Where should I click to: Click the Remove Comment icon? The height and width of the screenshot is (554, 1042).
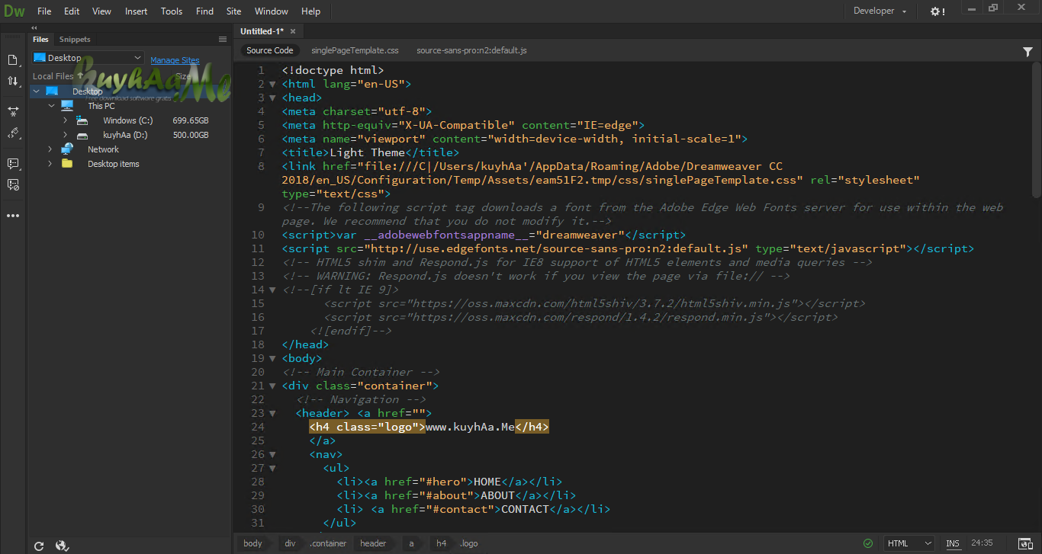(x=13, y=184)
